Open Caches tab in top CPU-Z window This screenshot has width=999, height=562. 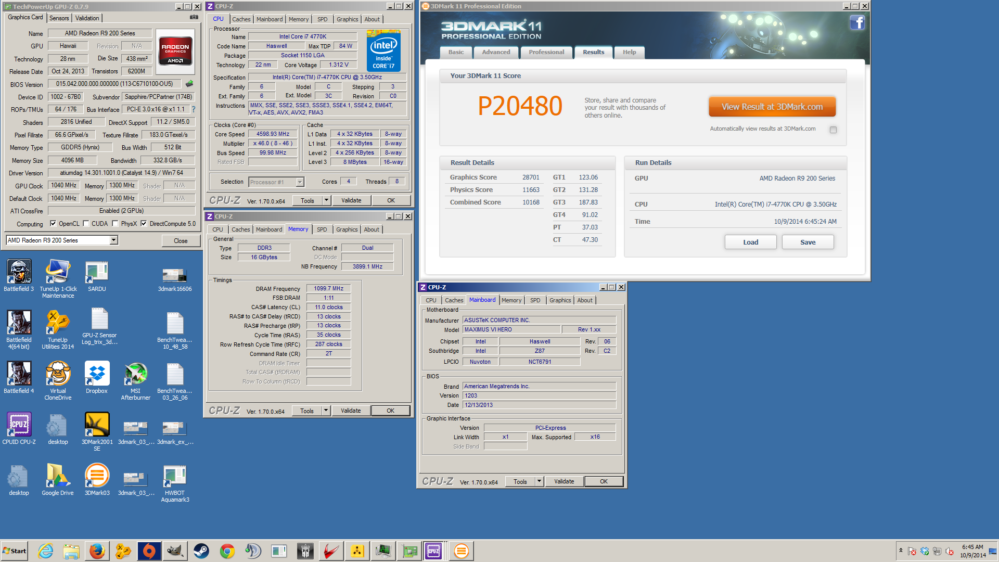(x=241, y=19)
